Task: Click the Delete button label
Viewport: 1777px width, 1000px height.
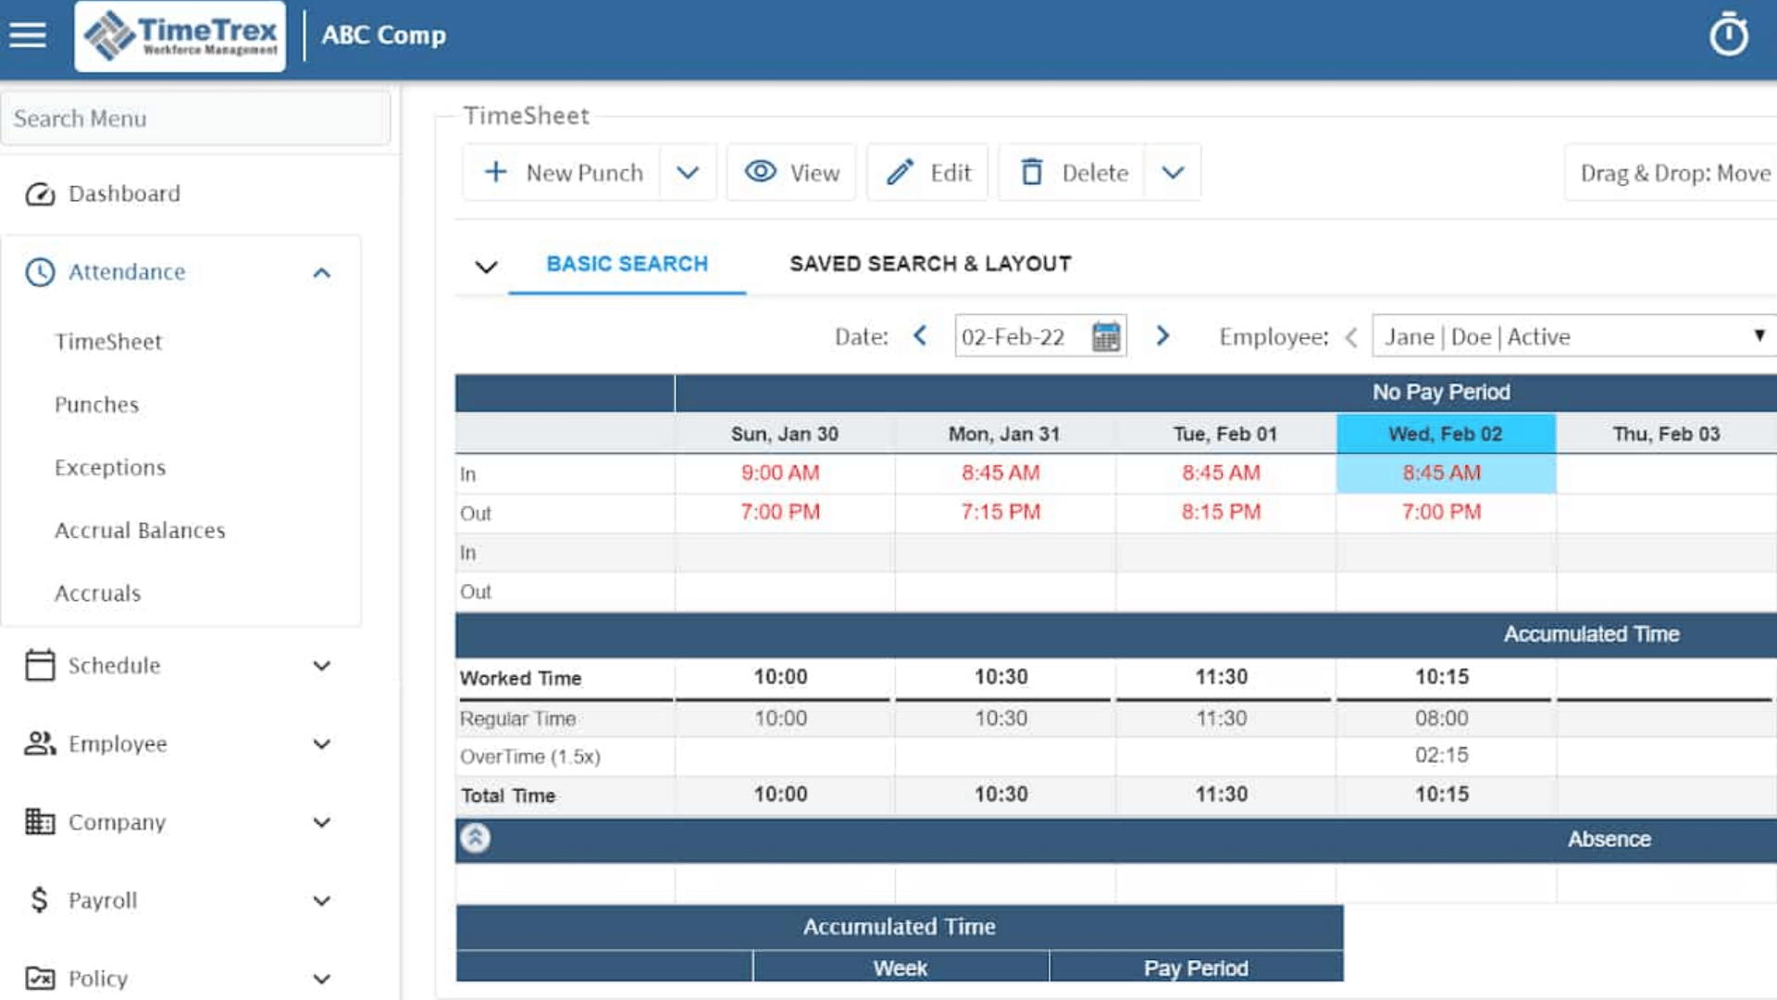Action: tap(1095, 172)
